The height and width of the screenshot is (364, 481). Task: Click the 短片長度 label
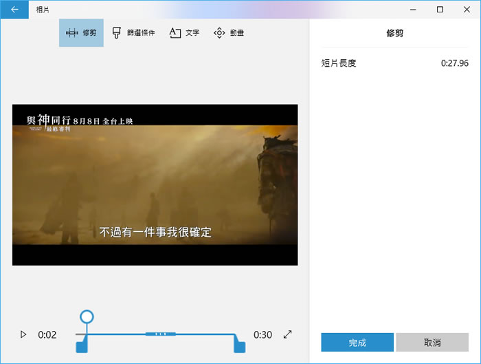[x=339, y=63]
